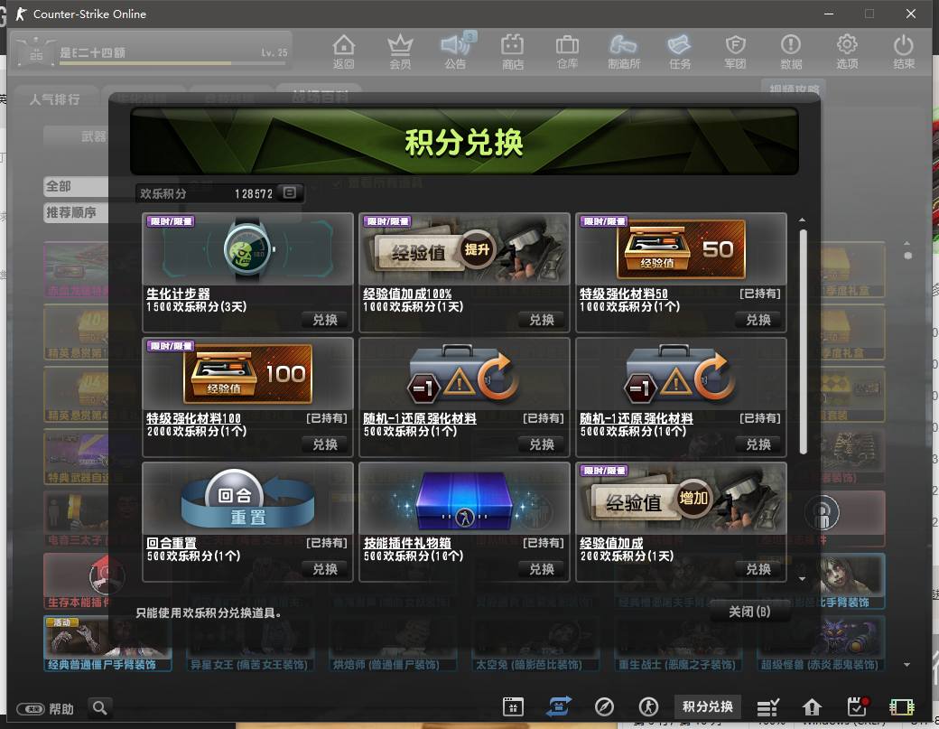Click the 结束 power exit icon
Image resolution: width=939 pixels, height=729 pixels.
point(904,51)
